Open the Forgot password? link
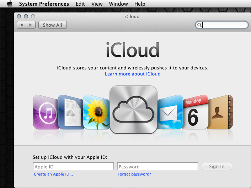 tap(134, 174)
